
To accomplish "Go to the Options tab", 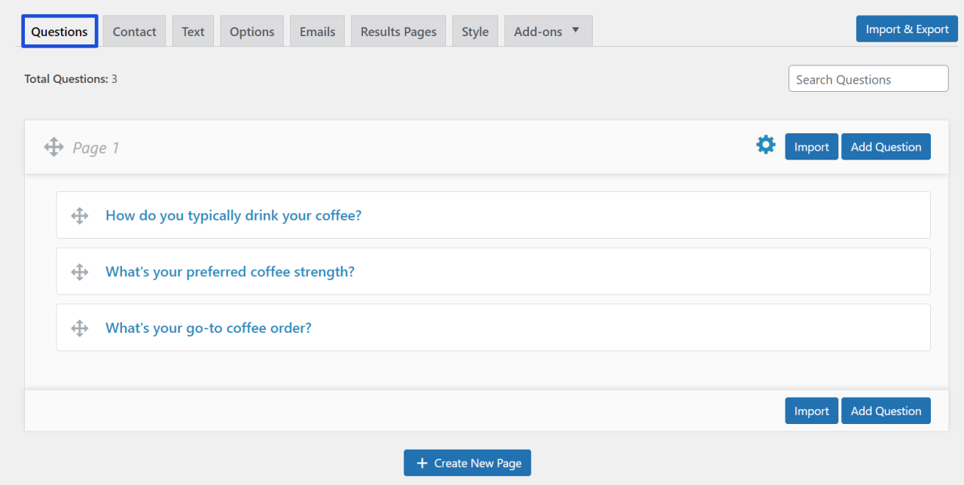I will click(252, 32).
